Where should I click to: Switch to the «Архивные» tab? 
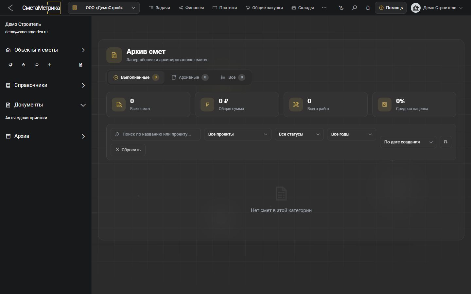pos(190,77)
